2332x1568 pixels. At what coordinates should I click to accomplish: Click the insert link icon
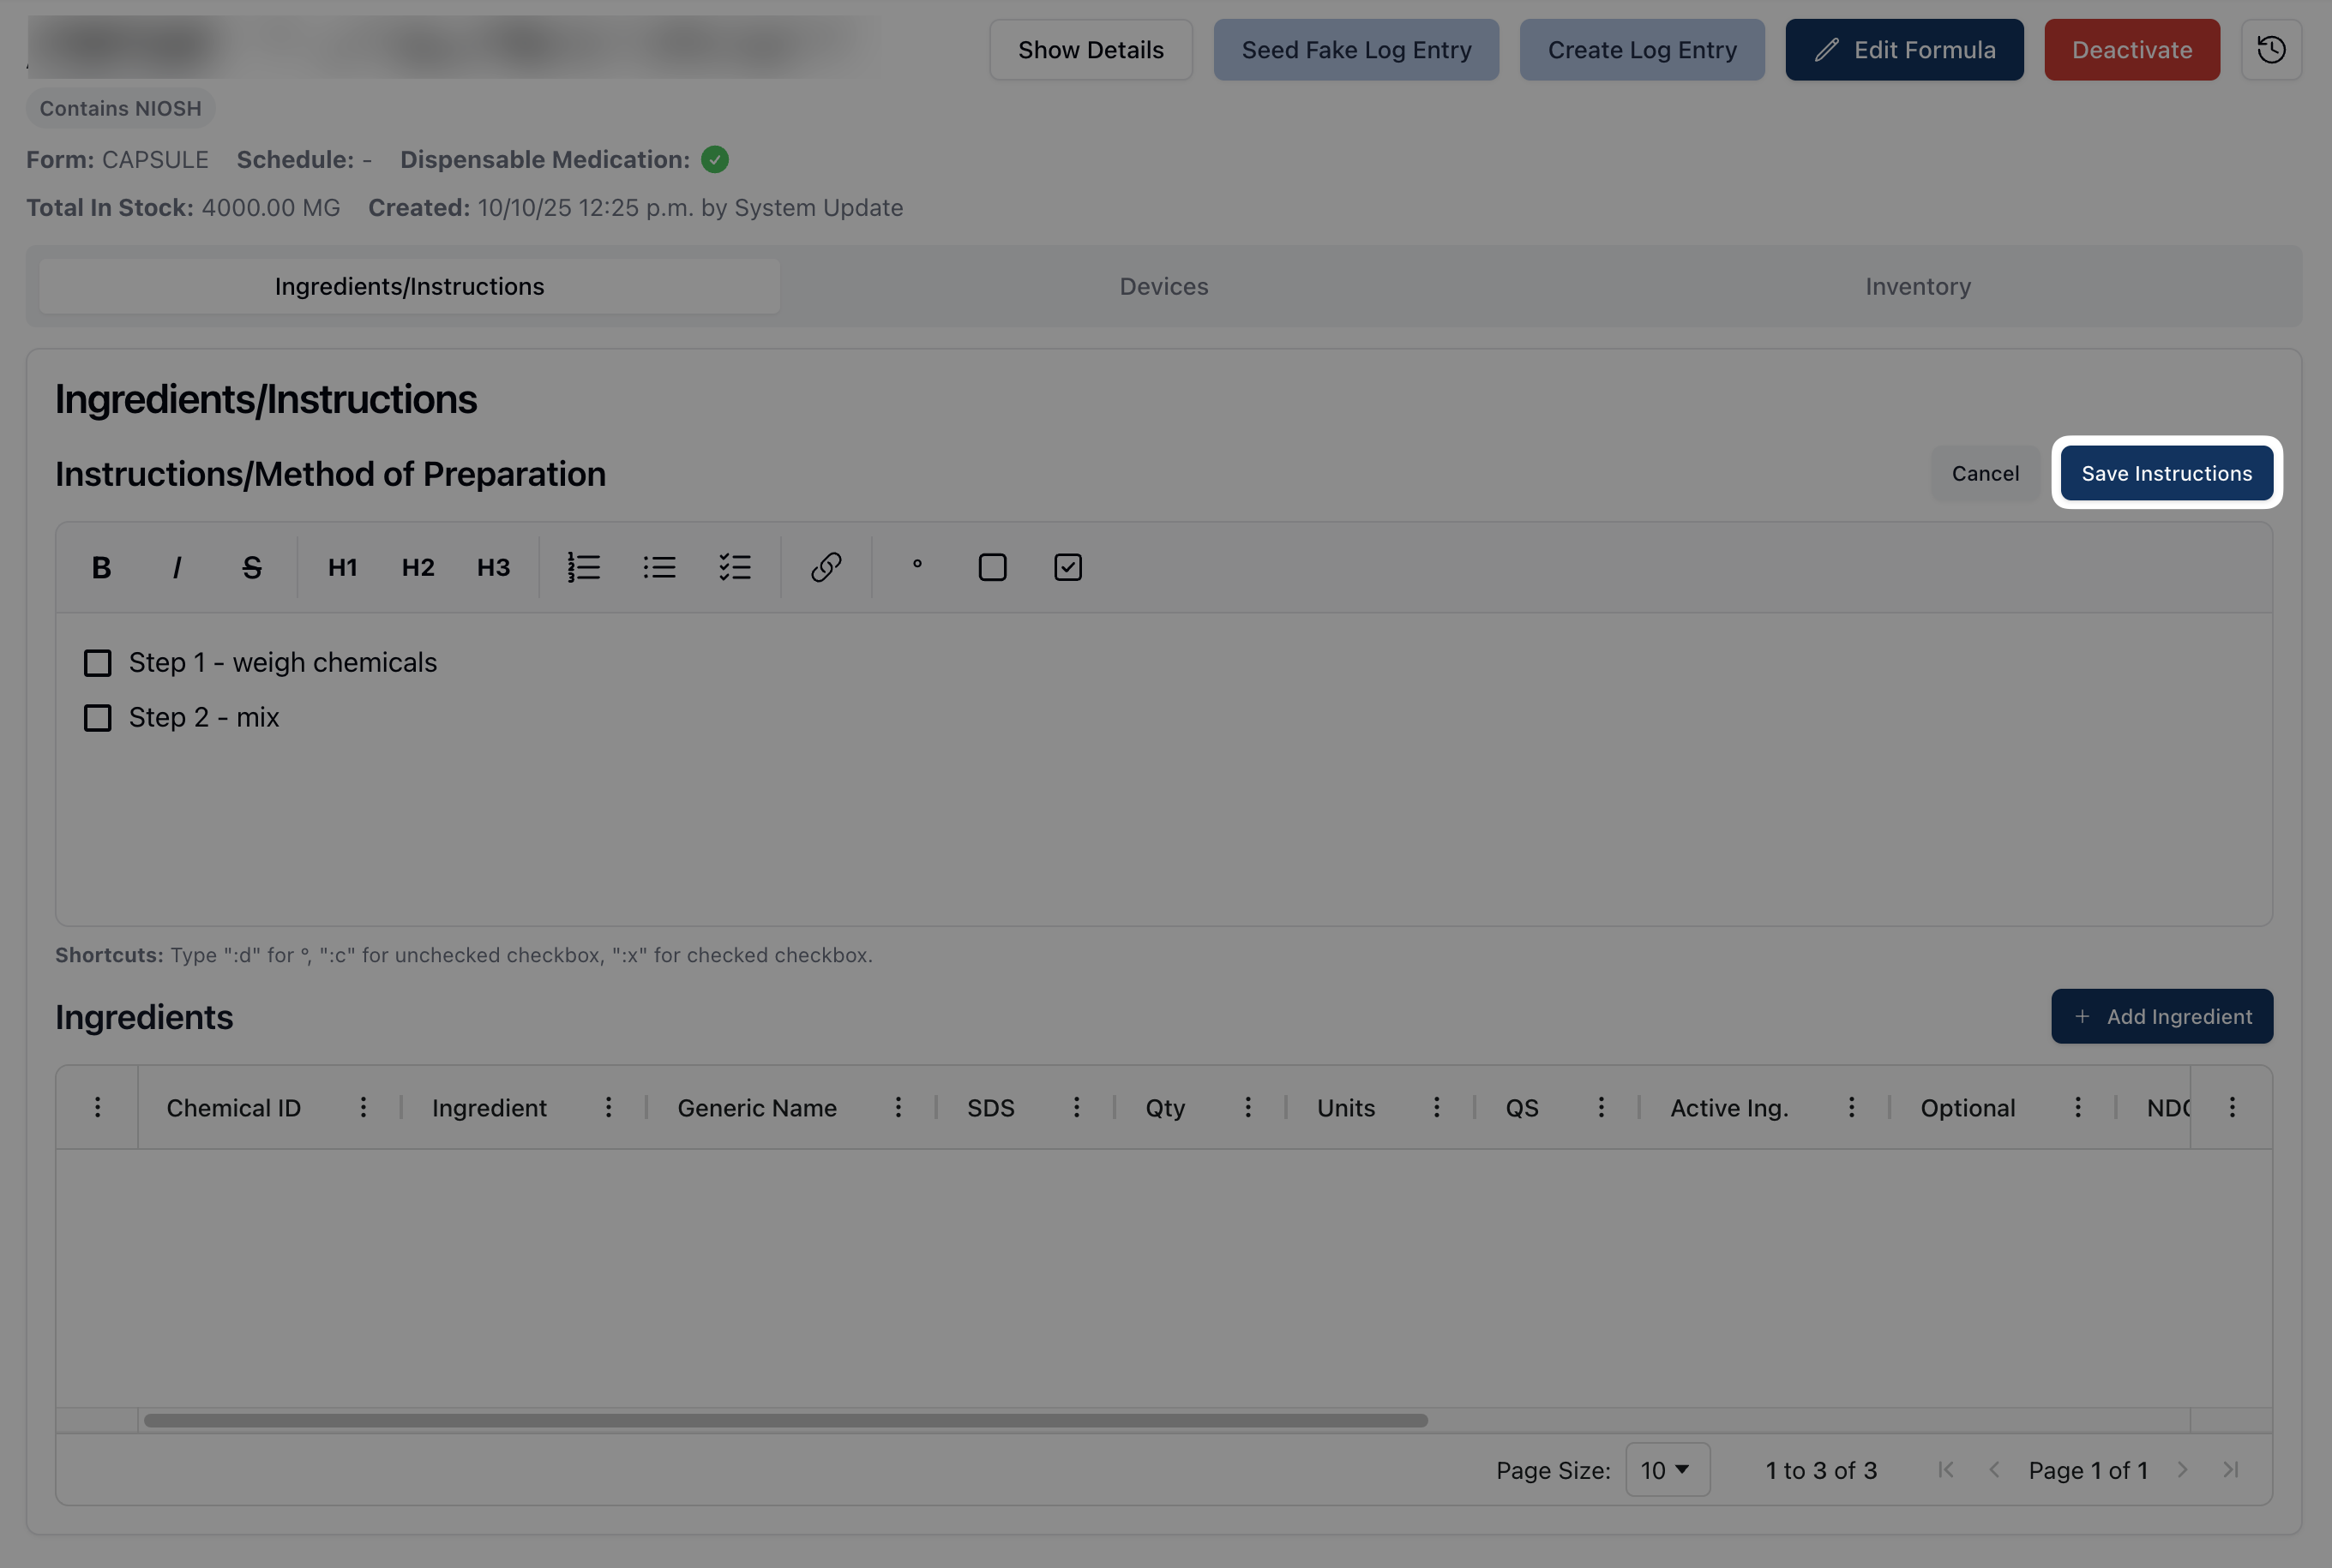(x=826, y=567)
